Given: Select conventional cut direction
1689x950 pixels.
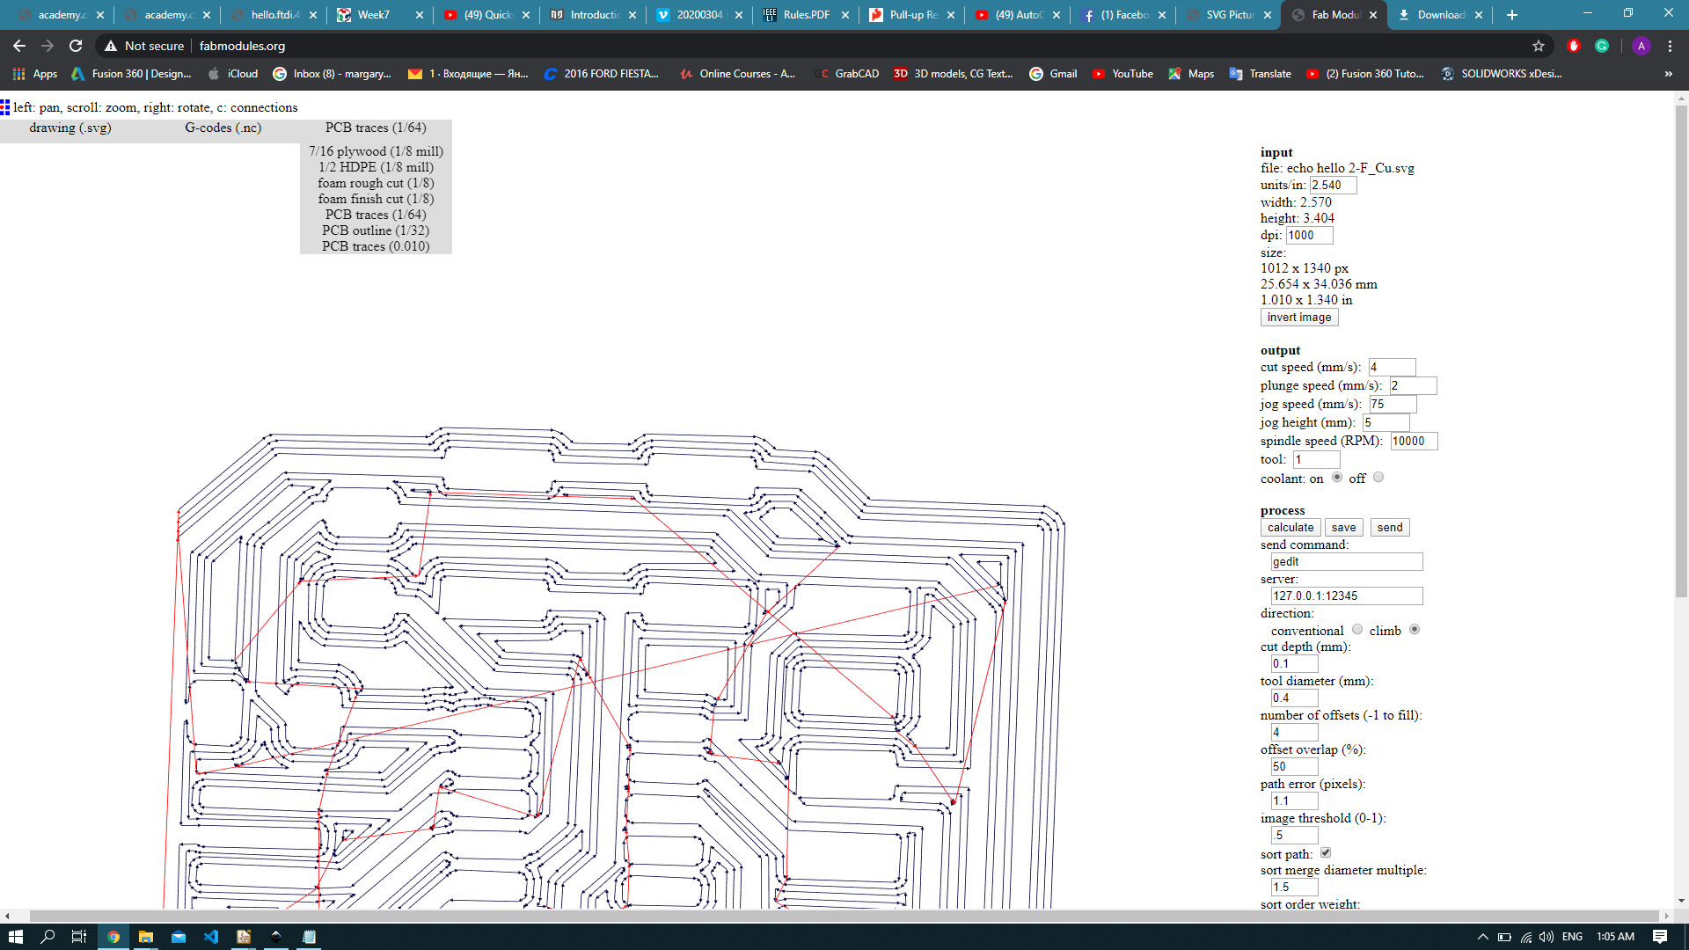Looking at the screenshot, I should point(1357,630).
